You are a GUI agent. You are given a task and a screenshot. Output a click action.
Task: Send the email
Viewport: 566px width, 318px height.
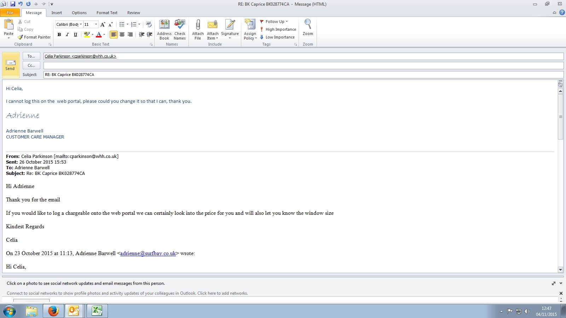click(x=11, y=65)
